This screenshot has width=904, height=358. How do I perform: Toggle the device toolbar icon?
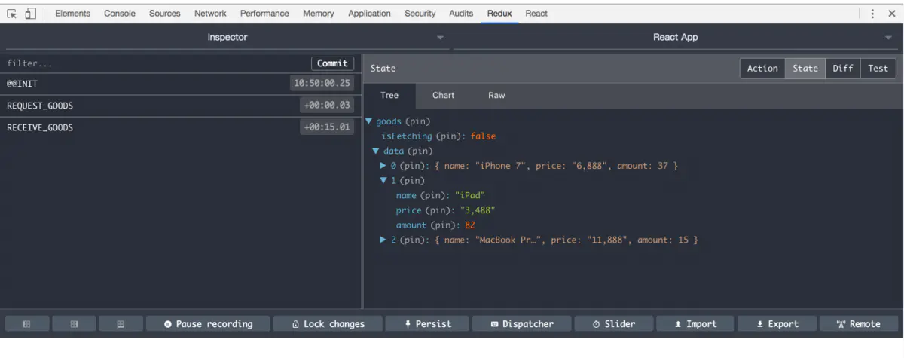point(31,14)
